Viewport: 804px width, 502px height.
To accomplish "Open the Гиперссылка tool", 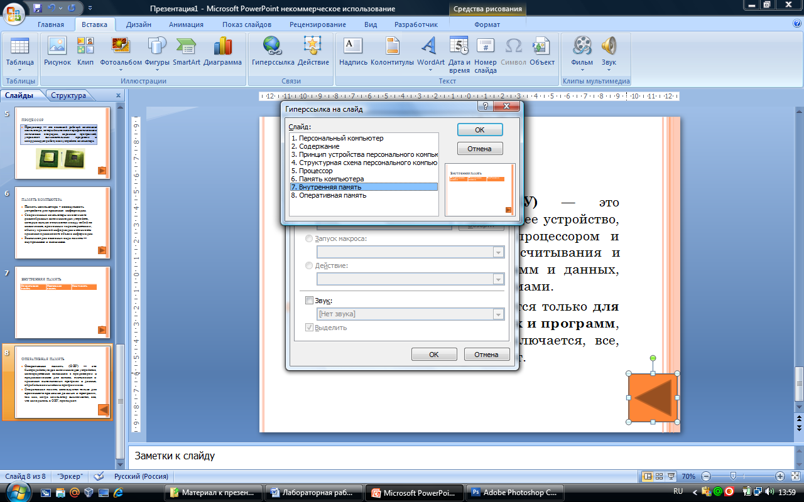I will [x=273, y=51].
